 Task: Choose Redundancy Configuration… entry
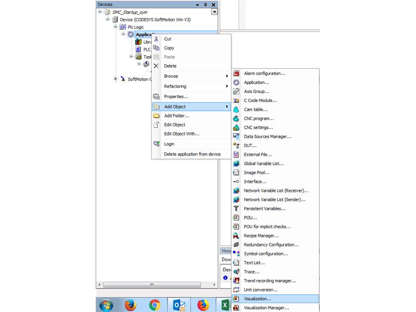[x=276, y=244]
